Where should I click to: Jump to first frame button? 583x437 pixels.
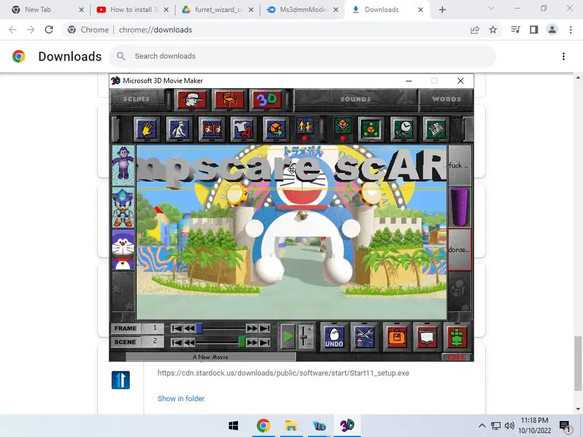(x=177, y=328)
